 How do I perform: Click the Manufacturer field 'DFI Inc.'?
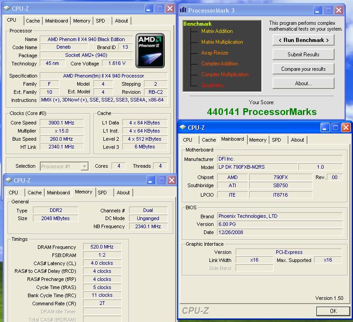[280, 159]
